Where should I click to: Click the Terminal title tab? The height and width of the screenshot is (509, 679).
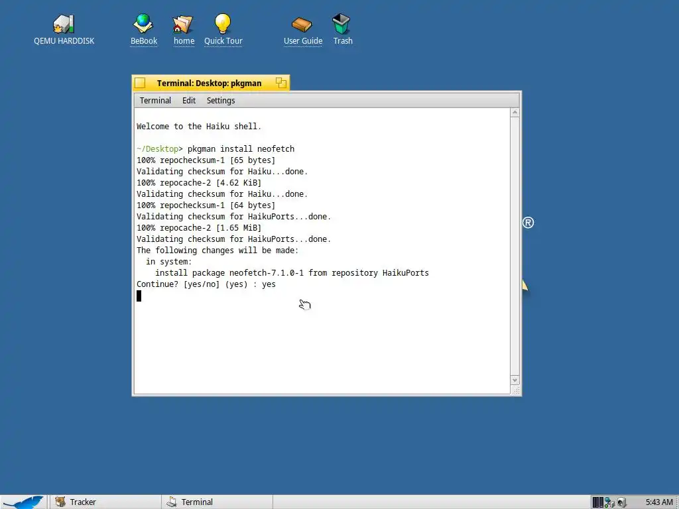[209, 83]
